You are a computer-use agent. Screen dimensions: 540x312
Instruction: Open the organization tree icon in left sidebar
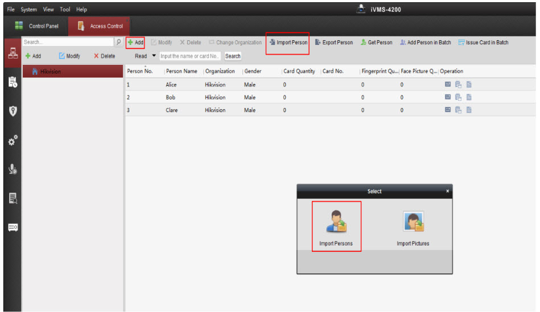tap(12, 52)
